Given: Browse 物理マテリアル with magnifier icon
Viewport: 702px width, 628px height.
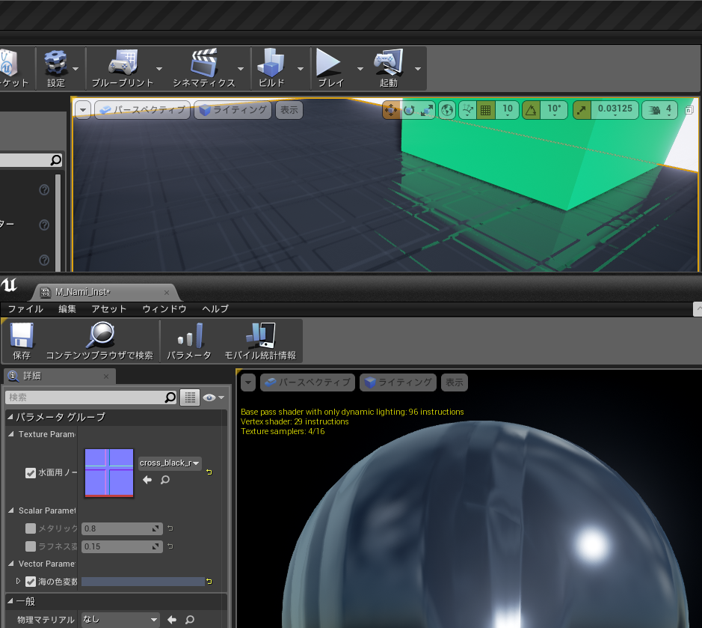Looking at the screenshot, I should tap(190, 620).
